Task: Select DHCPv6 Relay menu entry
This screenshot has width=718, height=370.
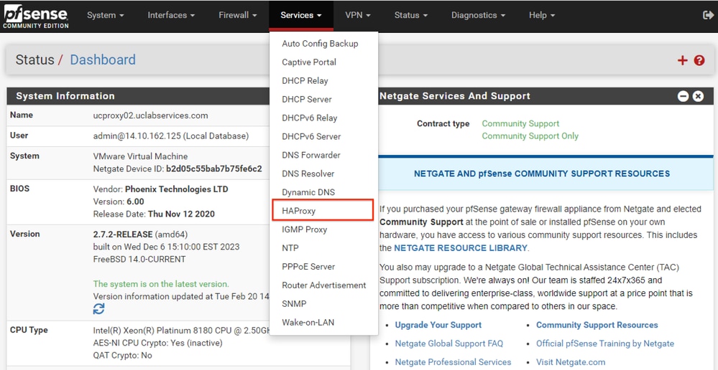Action: [323, 118]
